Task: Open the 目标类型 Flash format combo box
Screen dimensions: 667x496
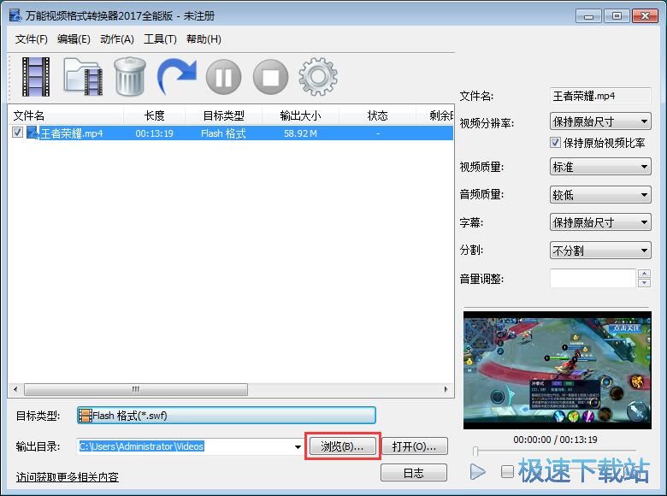Action: click(227, 415)
